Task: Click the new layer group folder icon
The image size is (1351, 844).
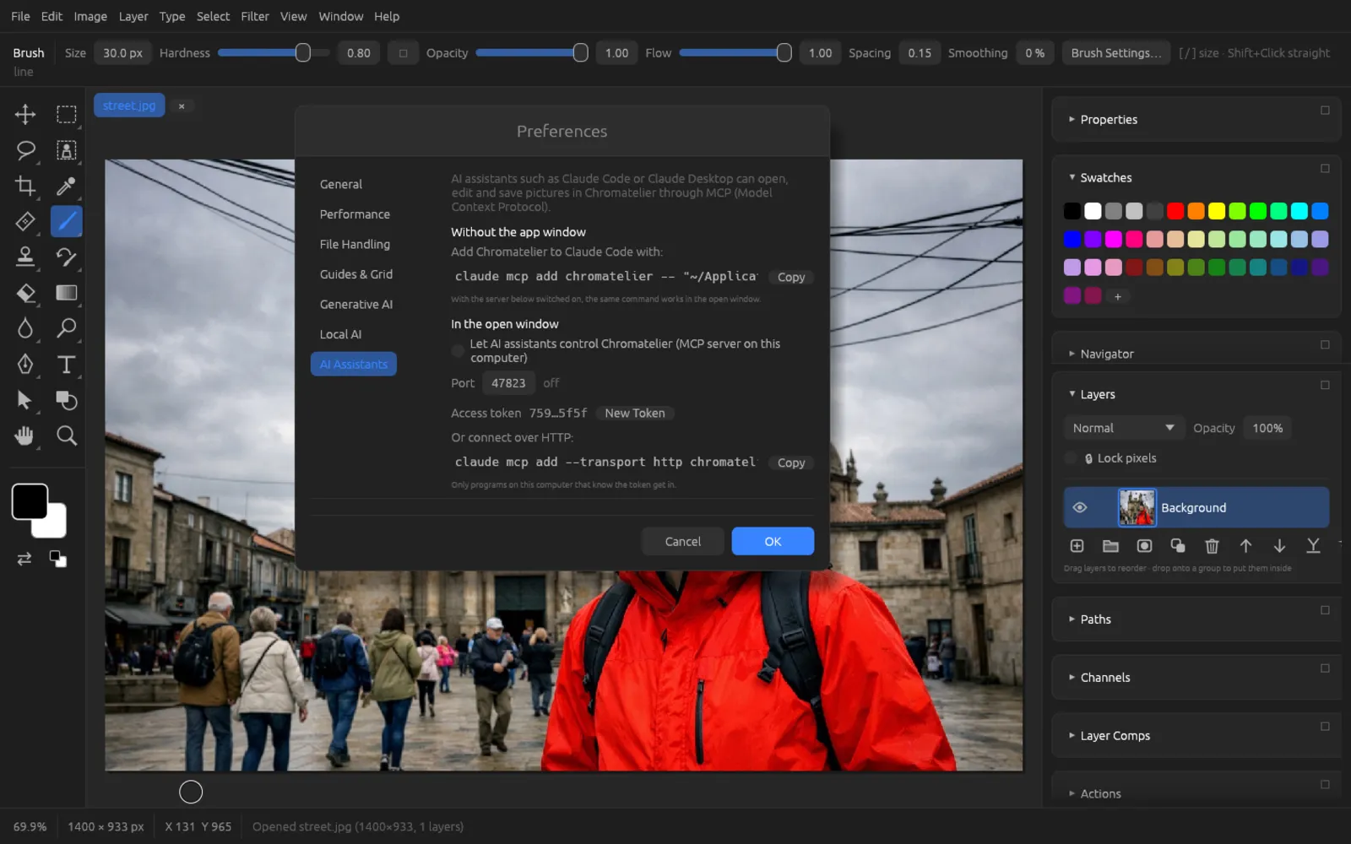Action: 1110,546
